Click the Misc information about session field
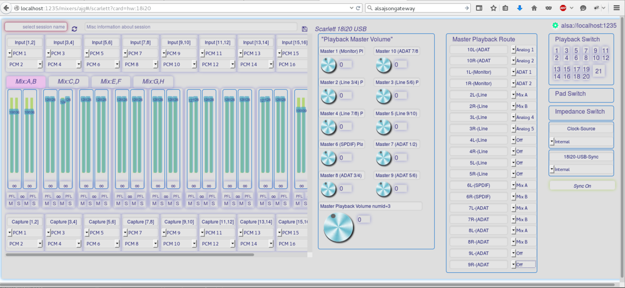The height and width of the screenshot is (288, 625). pyautogui.click(x=191, y=27)
